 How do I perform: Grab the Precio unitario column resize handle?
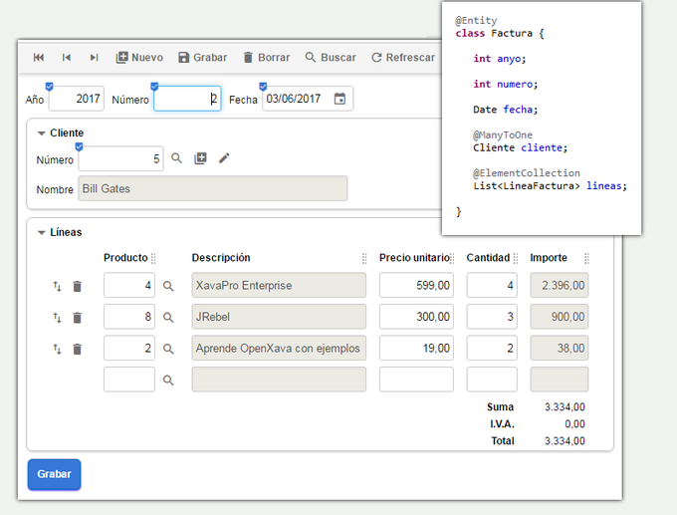tap(452, 258)
